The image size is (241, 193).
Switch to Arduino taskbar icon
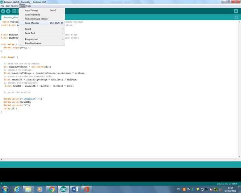63,189
